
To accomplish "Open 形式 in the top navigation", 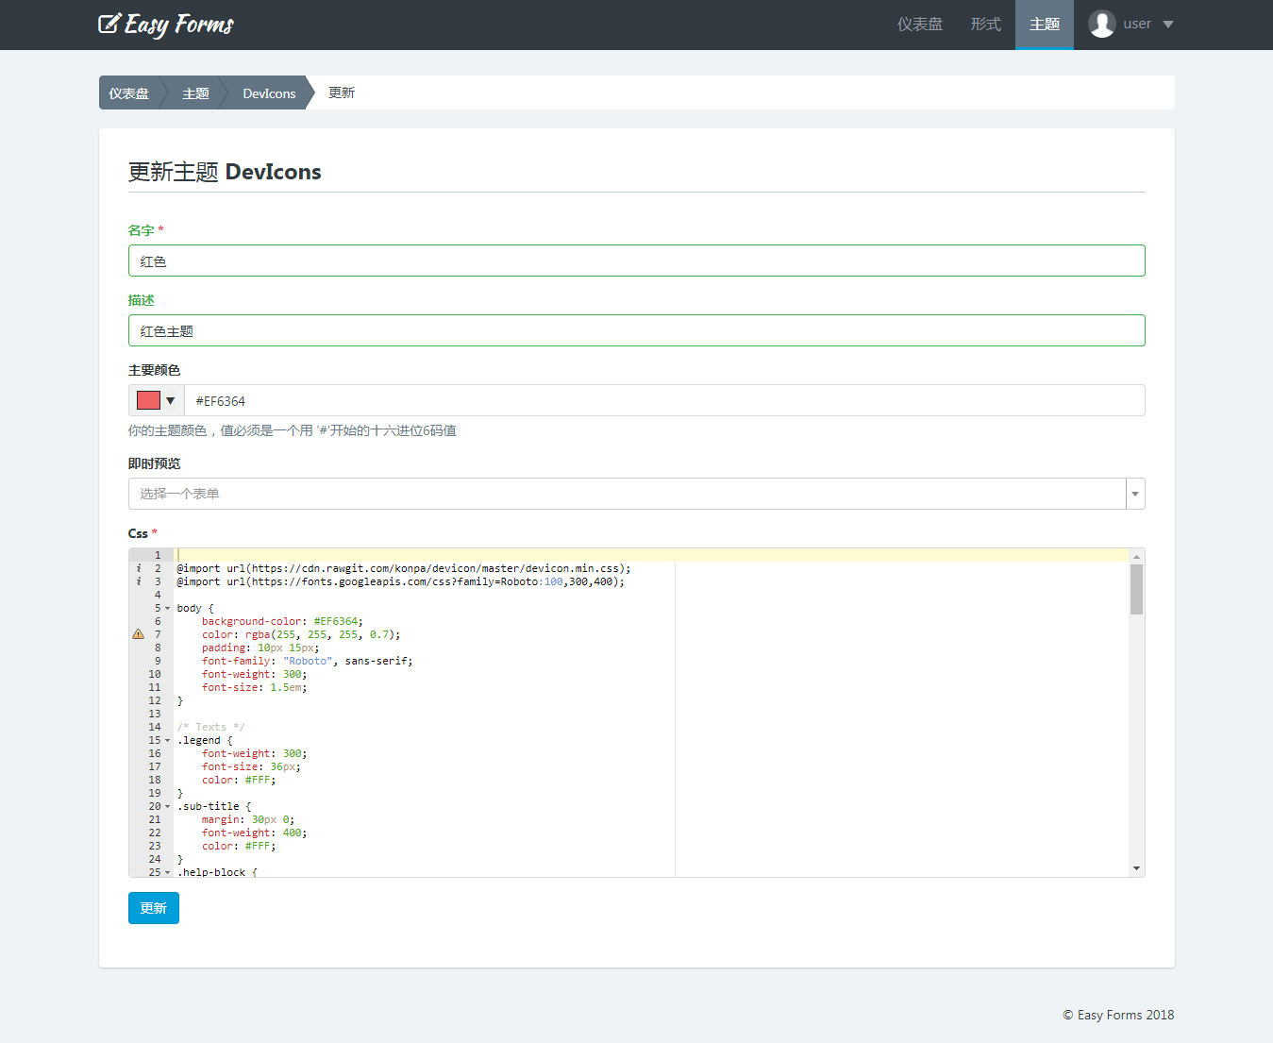I will [x=985, y=25].
